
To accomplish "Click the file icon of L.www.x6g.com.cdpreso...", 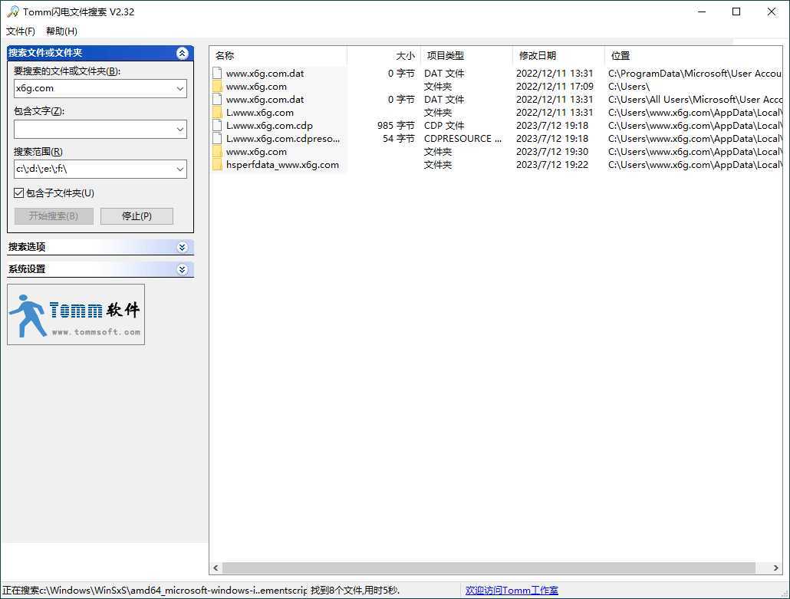I will coord(217,138).
